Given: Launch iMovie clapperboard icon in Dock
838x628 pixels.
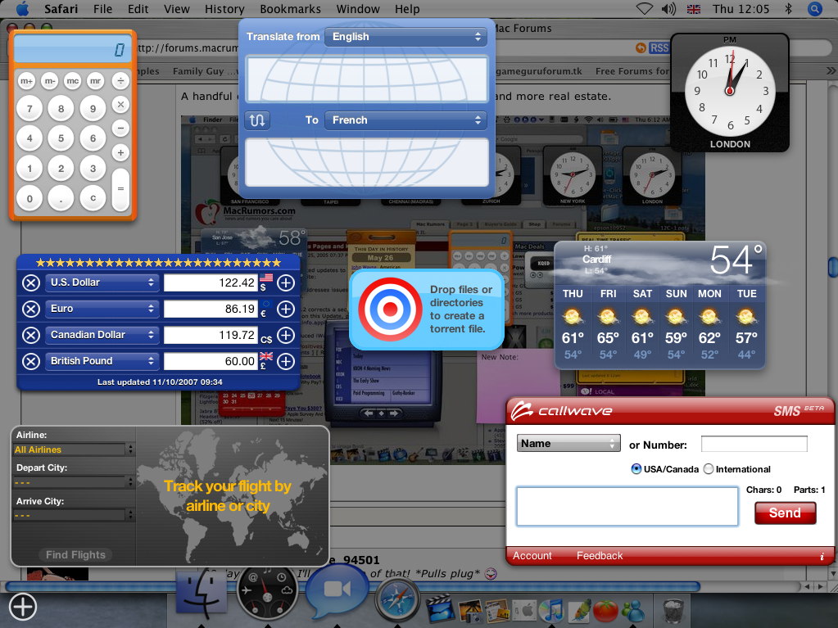Looking at the screenshot, I should tap(439, 609).
